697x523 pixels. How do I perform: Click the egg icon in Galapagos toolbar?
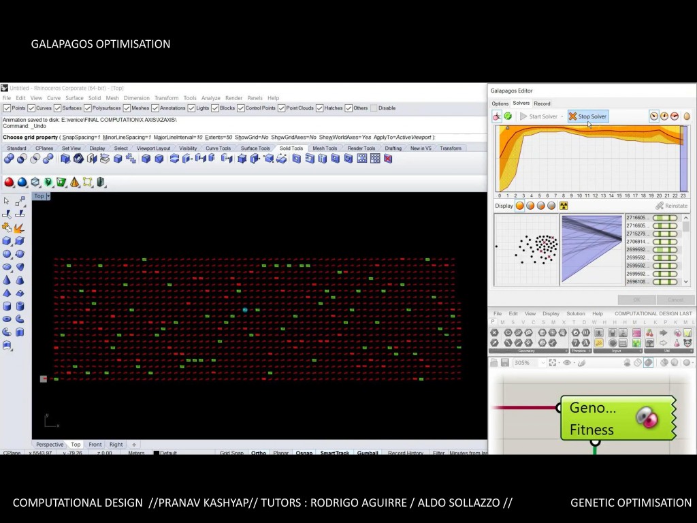[x=686, y=116]
